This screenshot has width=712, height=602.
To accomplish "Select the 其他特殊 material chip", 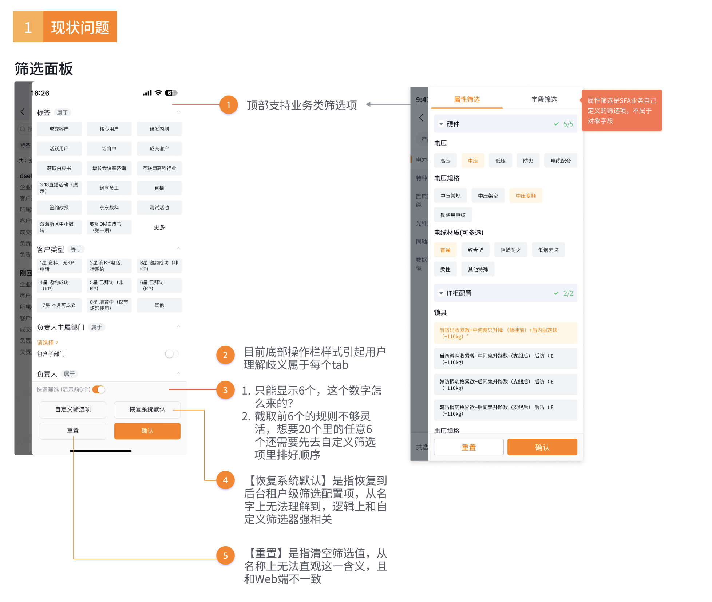I will click(x=478, y=269).
